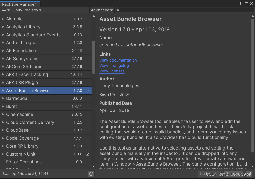Maximize the Package Manager window
The image size is (255, 179).
[x=246, y=4]
